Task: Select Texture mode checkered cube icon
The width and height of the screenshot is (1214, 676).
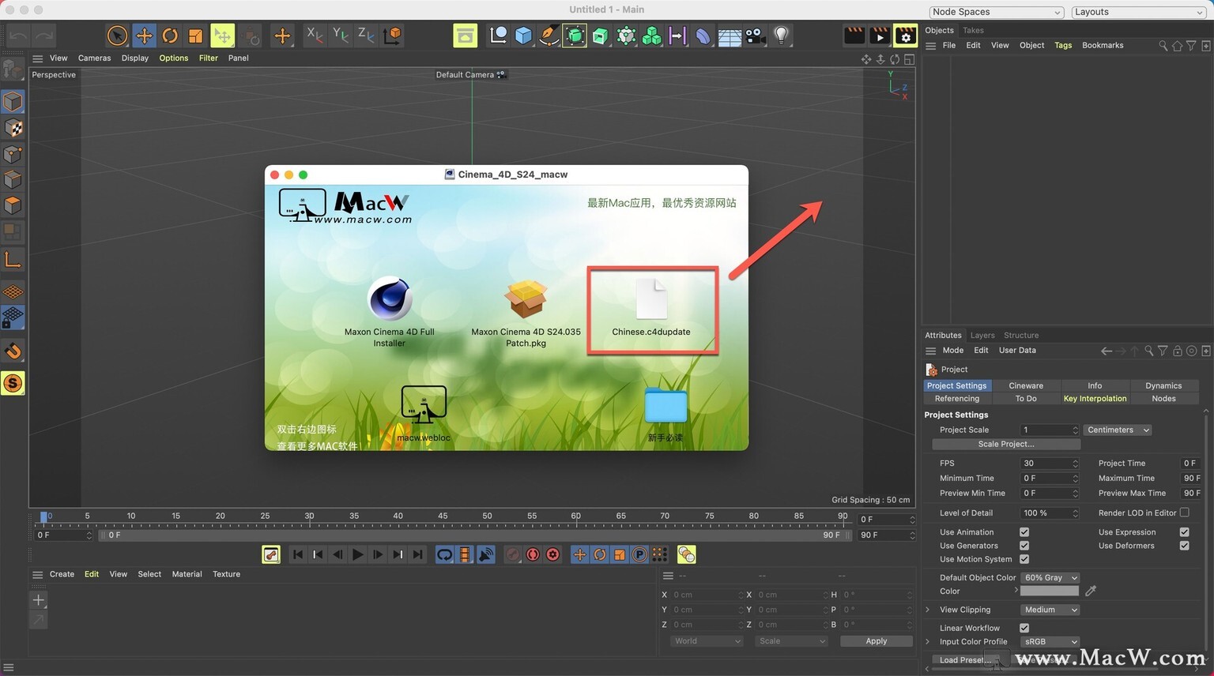Action: coord(13,128)
